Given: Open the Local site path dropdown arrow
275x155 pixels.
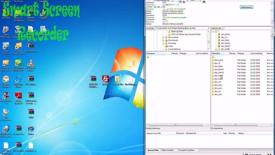Looking at the screenshot, I should point(208,28).
